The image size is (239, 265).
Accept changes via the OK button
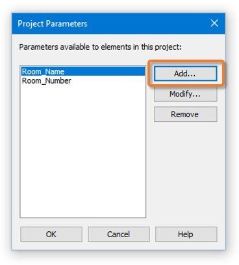[x=51, y=234]
